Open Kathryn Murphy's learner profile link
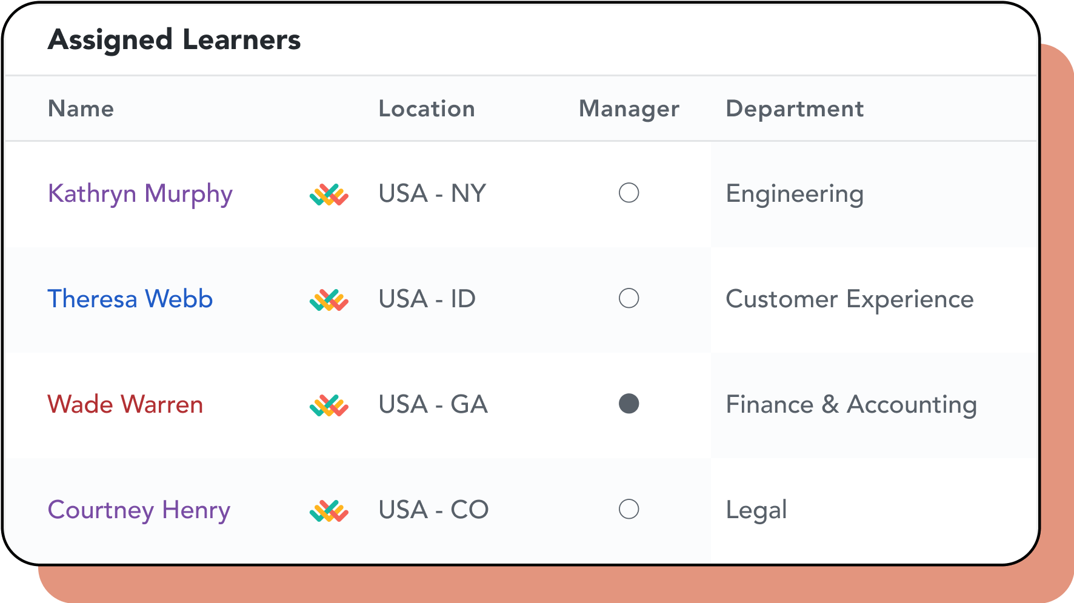1074x603 pixels. click(140, 194)
